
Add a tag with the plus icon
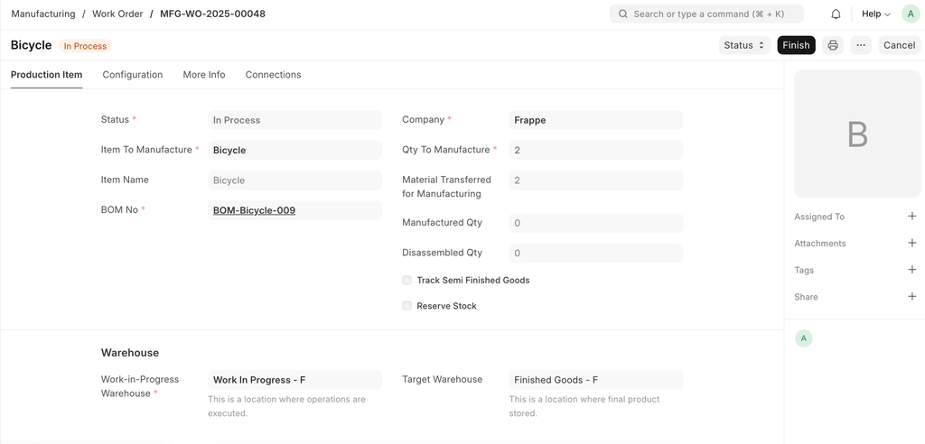tap(911, 270)
